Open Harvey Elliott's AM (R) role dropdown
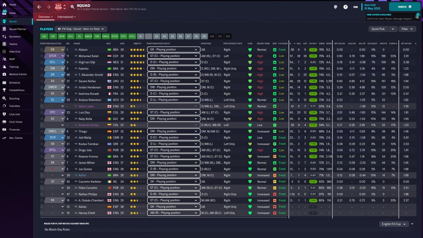The width and height of the screenshot is (423, 238). click(174, 213)
